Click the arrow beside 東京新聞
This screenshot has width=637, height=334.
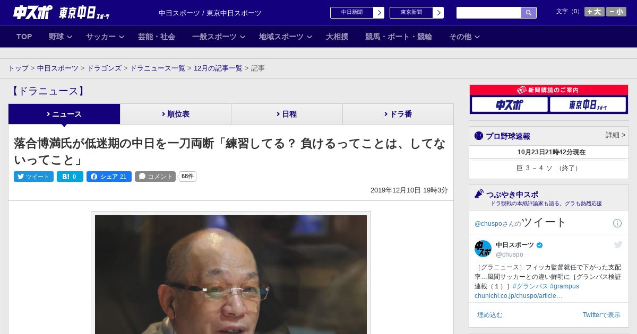point(438,13)
